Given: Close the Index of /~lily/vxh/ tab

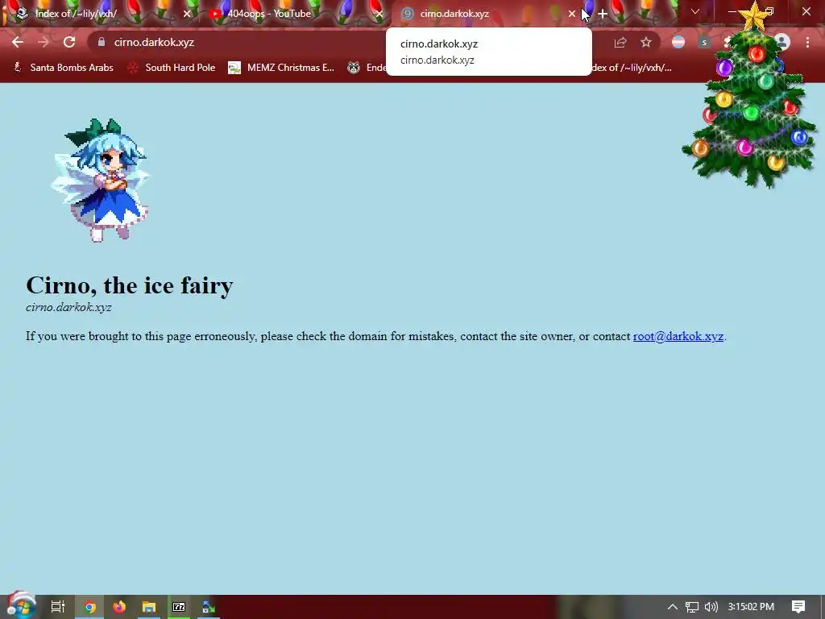Looking at the screenshot, I should tap(187, 14).
